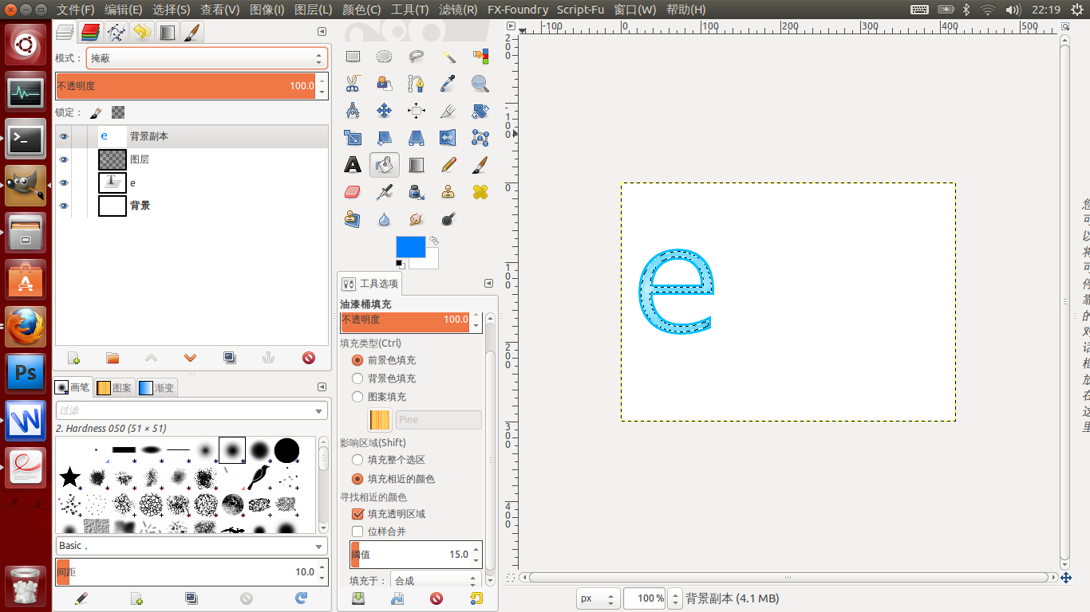
Task: Open the layers dock configuration menu
Action: click(322, 31)
